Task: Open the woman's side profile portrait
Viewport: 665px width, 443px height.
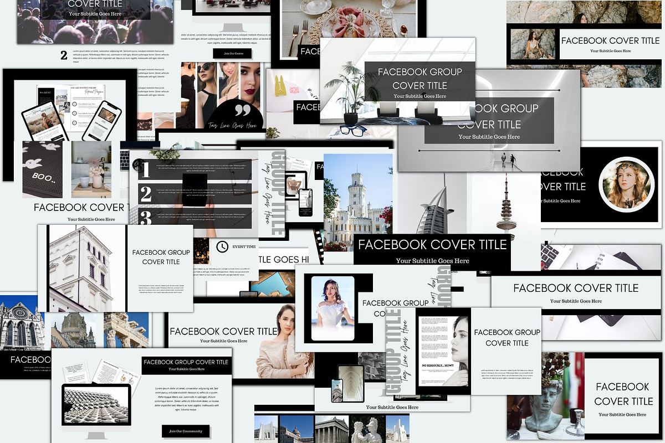Action: (x=455, y=352)
